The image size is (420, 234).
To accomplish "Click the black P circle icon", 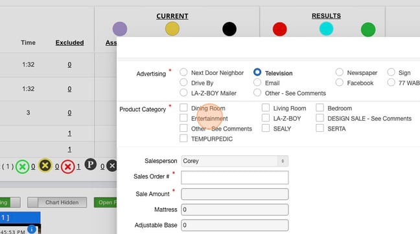I will (x=91, y=165).
